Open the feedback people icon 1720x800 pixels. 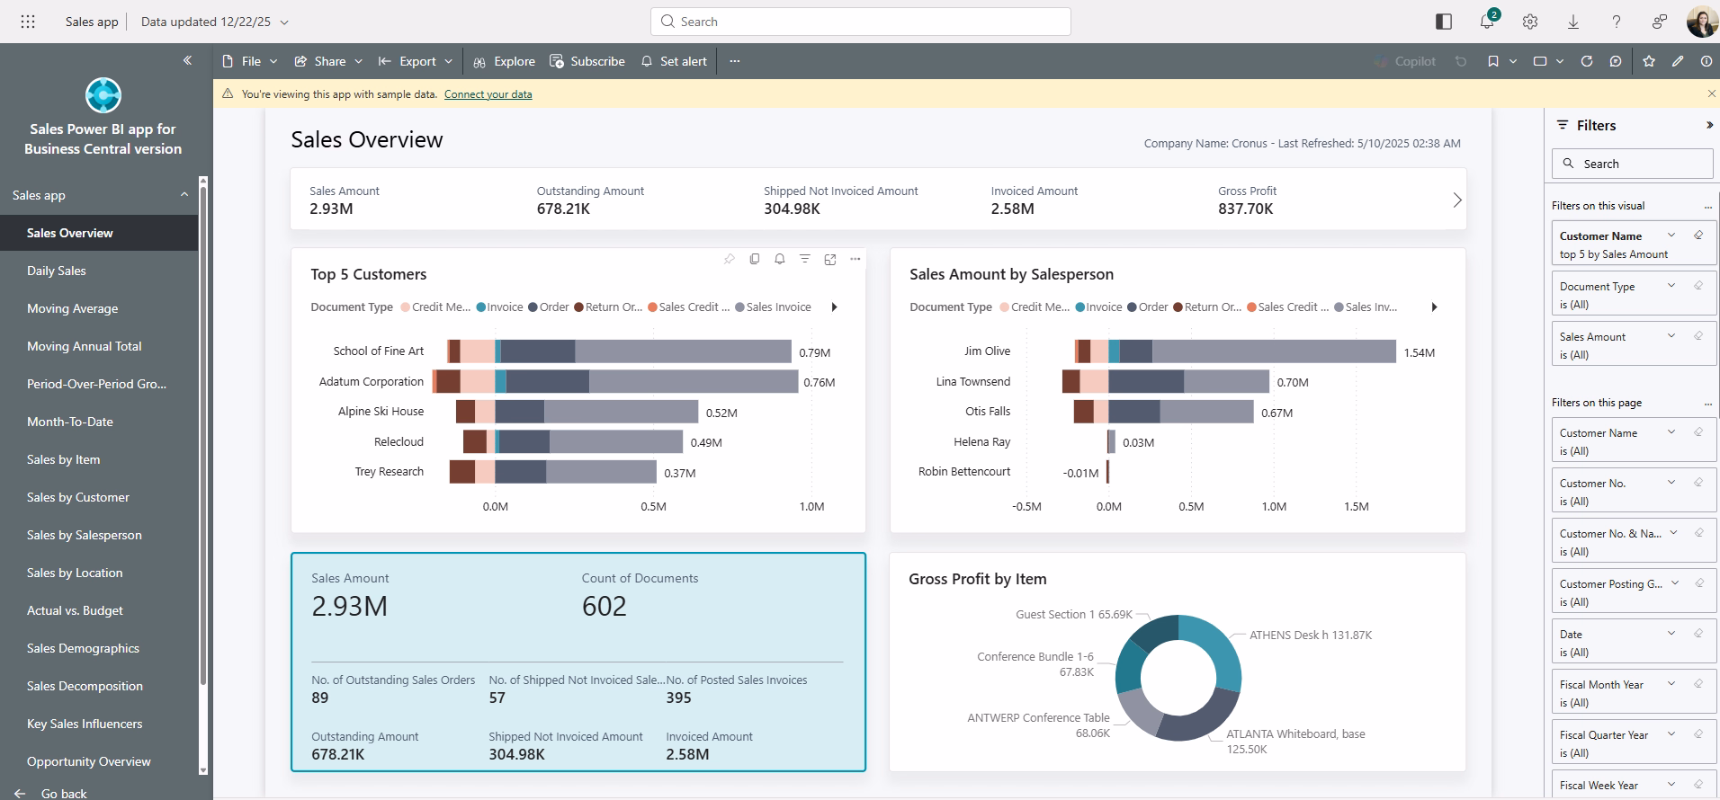tap(1660, 22)
